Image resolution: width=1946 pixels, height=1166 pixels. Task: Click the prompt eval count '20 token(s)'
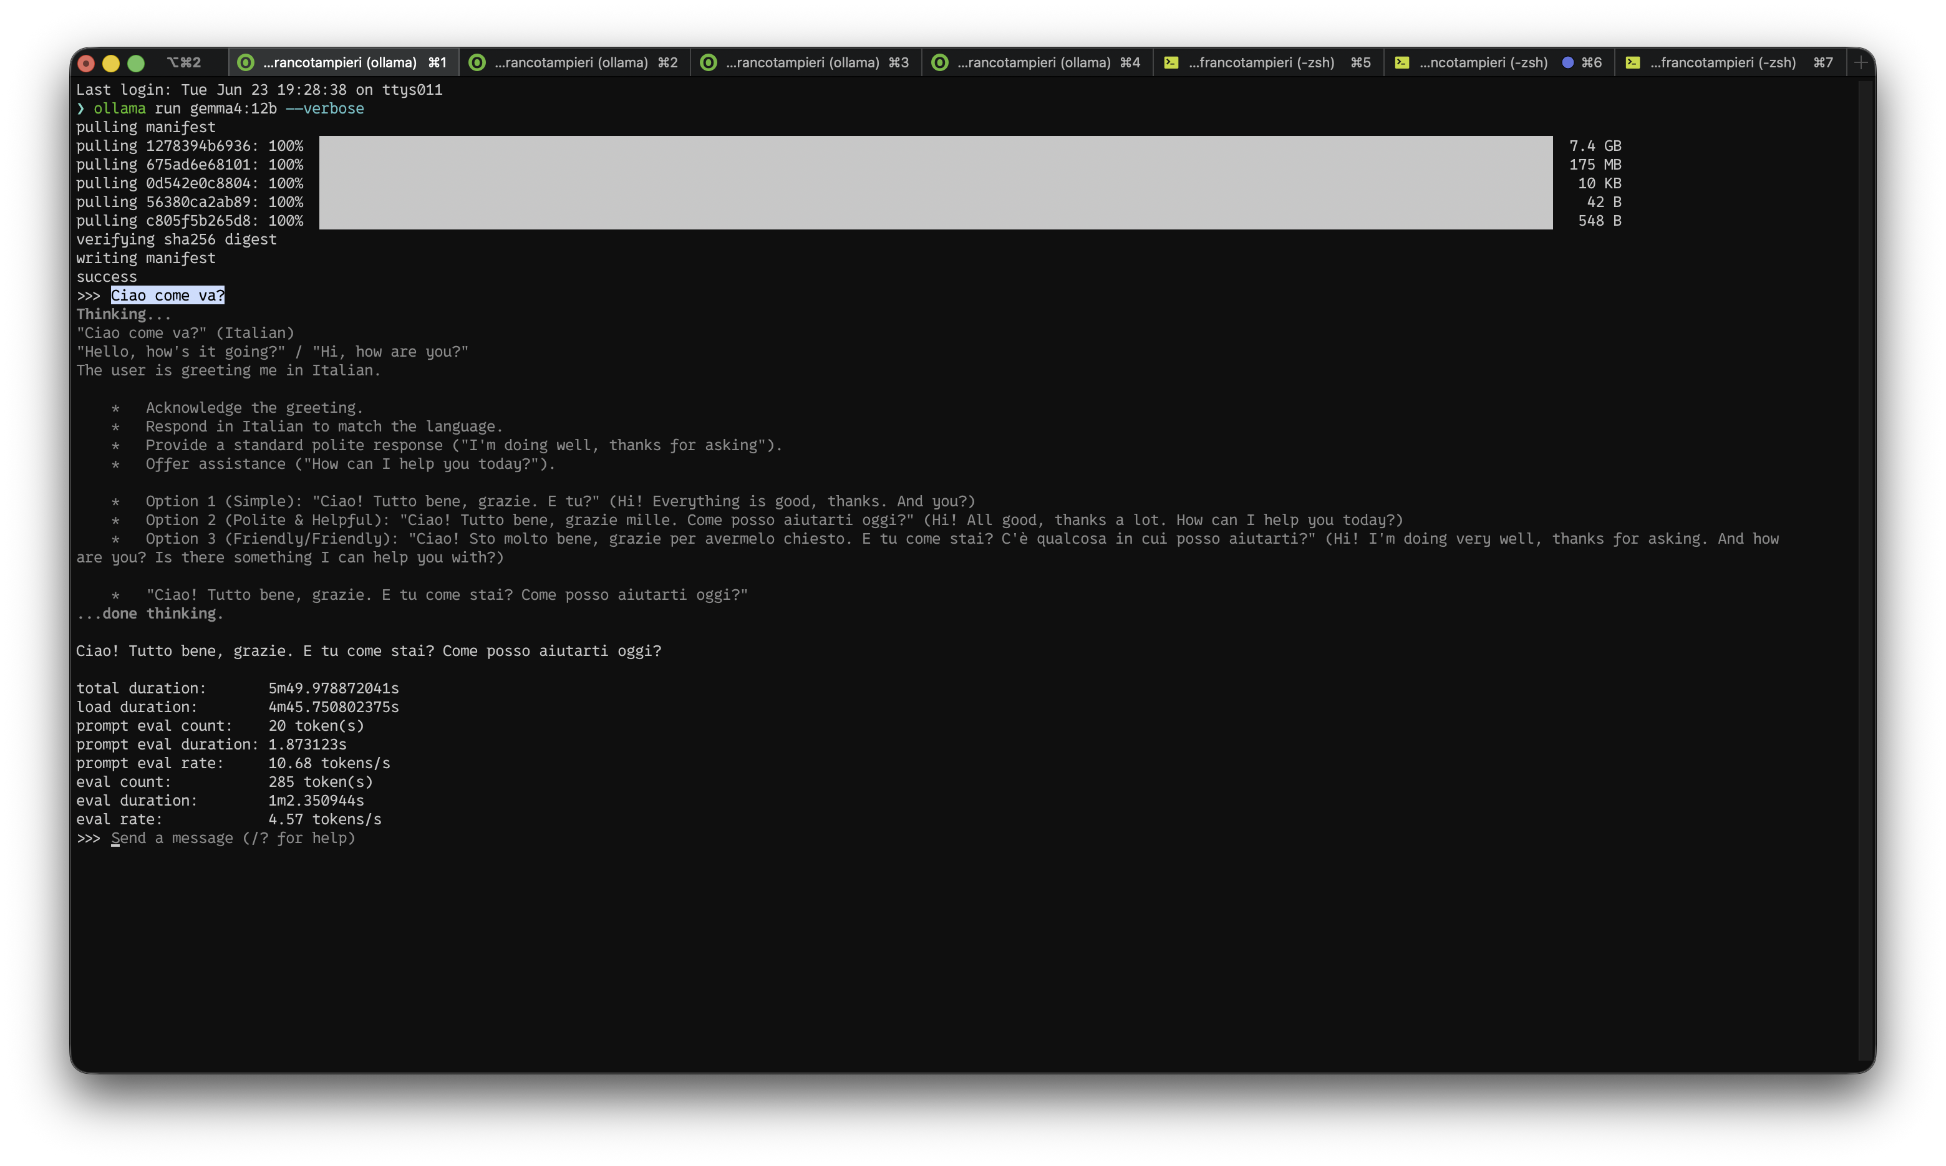pos(316,726)
